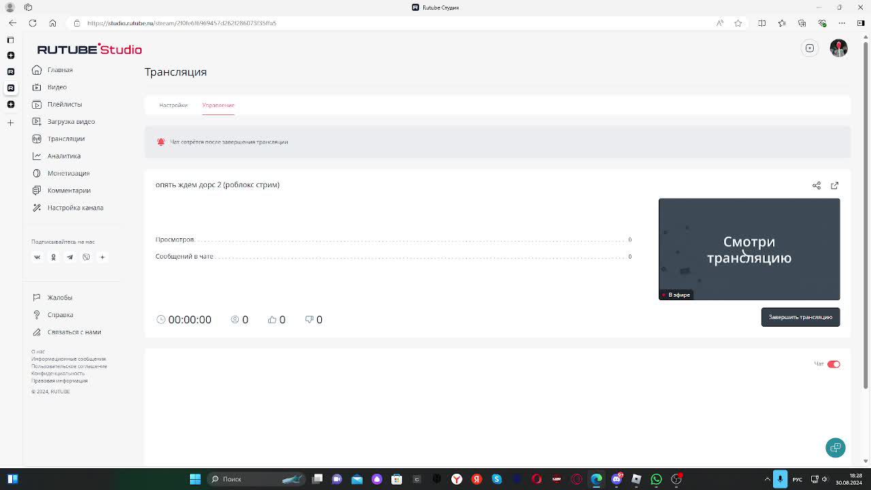The image size is (871, 490).
Task: Click the RUTUBE Studio logo
Action: coord(89,49)
